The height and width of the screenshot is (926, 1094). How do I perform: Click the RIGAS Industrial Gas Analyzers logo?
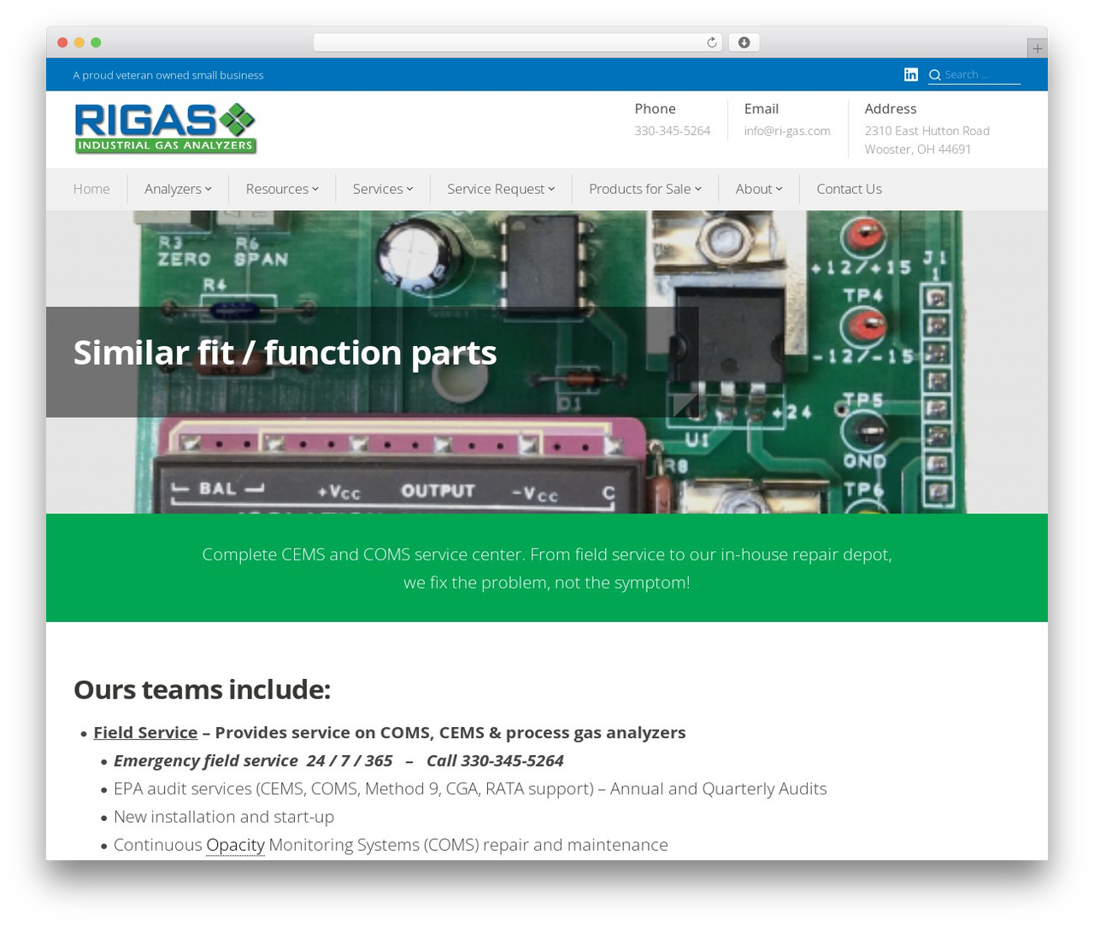click(x=166, y=129)
